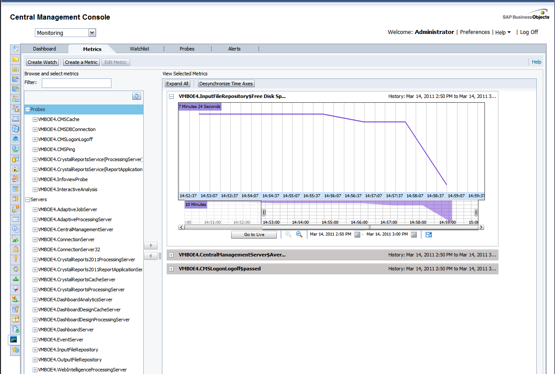555x374 pixels.
Task: Maximize the chart view icon
Action: pos(428,235)
